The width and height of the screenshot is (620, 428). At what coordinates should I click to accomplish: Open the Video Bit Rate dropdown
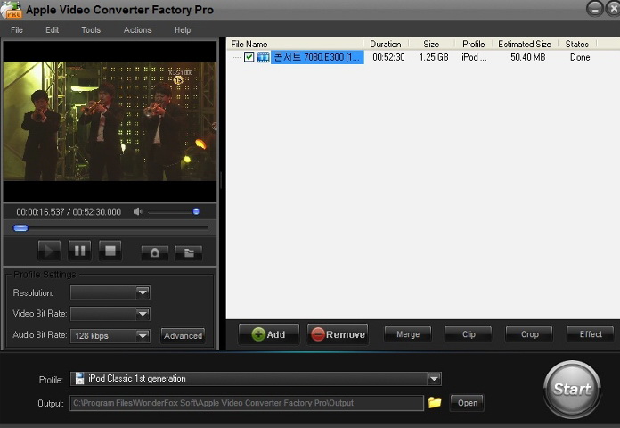pyautogui.click(x=143, y=314)
